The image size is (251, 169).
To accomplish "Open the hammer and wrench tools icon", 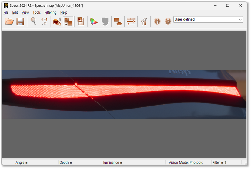I will (144, 21).
